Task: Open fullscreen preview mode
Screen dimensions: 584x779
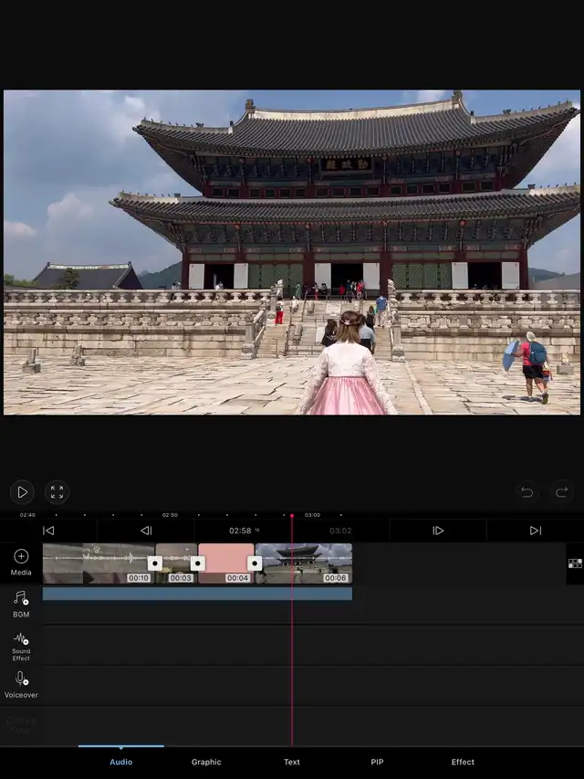Action: [x=57, y=492]
